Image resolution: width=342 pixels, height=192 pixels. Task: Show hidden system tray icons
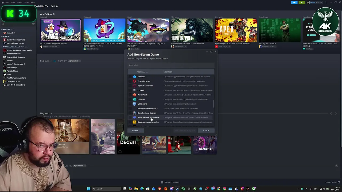(298, 189)
